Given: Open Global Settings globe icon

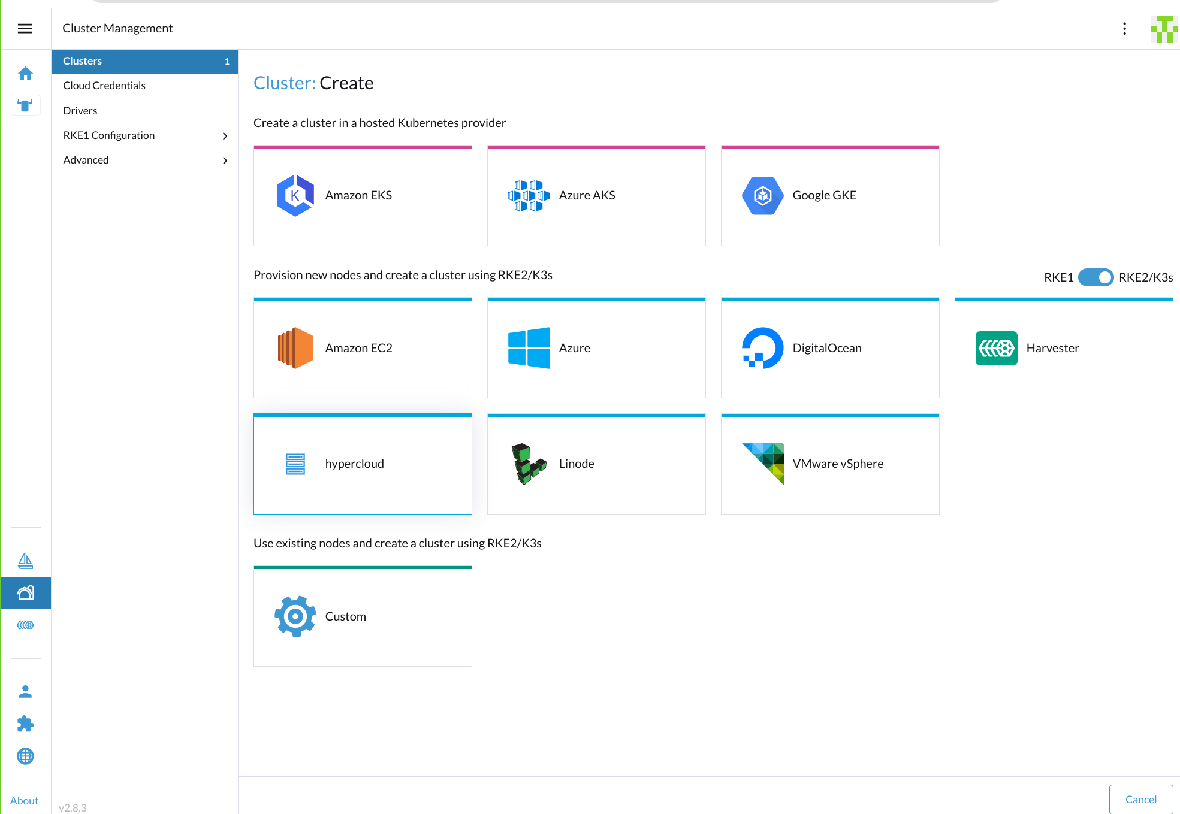Looking at the screenshot, I should tap(25, 756).
